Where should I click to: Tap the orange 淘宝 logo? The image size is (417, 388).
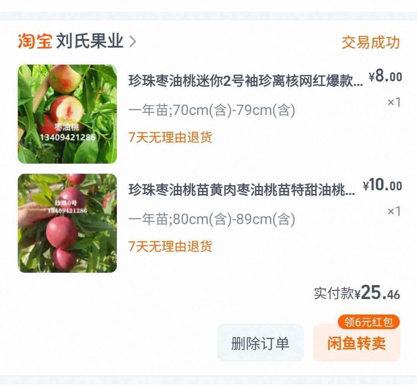tap(34, 41)
